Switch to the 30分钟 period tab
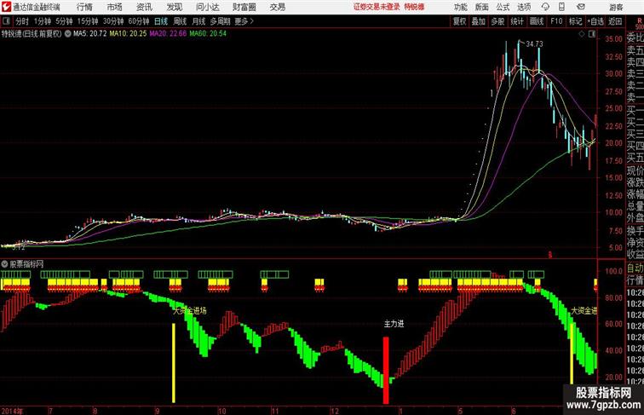The height and width of the screenshot is (415, 644). tap(113, 21)
